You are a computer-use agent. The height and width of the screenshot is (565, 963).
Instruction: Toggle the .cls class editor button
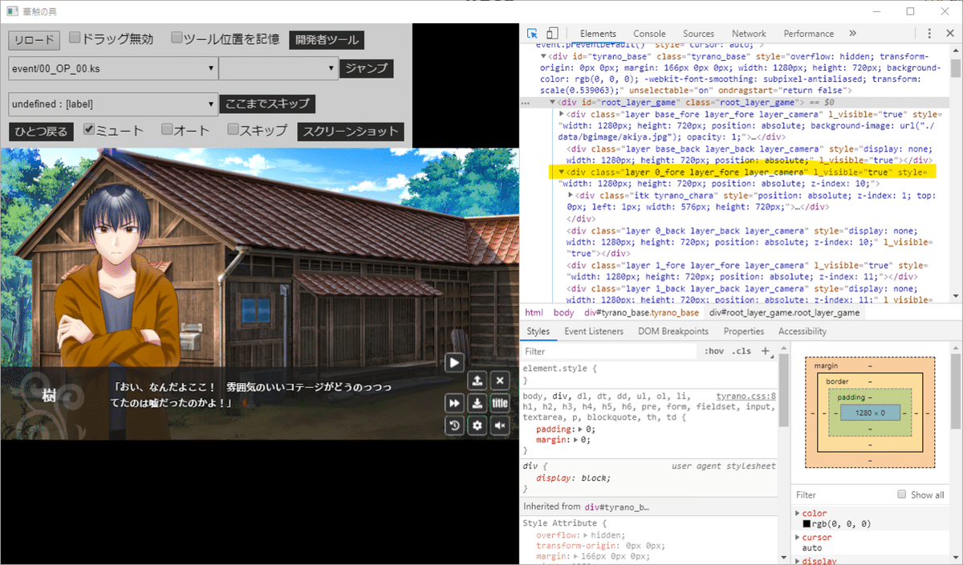pyautogui.click(x=742, y=352)
